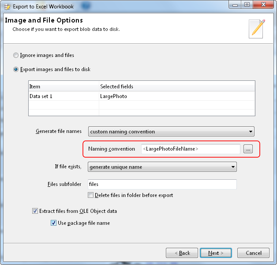Click the Naming convention text field
Viewport: 277px width, 265px height.
click(x=191, y=149)
